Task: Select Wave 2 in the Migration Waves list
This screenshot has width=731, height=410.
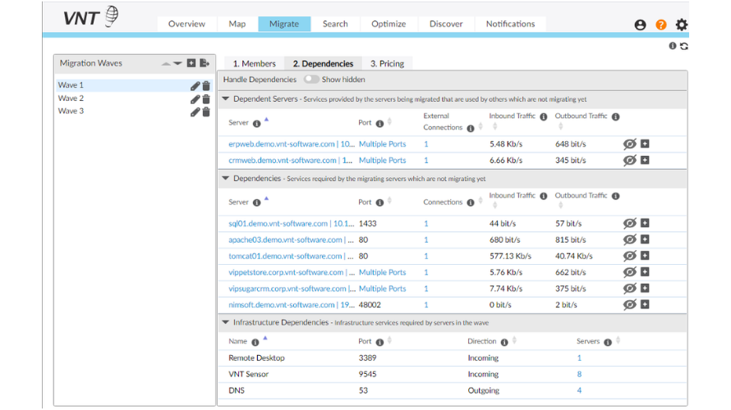Action: 71,98
